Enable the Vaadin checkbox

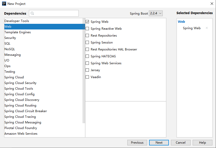tap(87, 77)
